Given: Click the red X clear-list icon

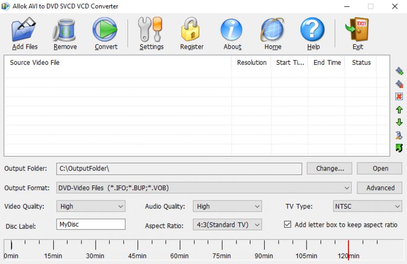Looking at the screenshot, I should pyautogui.click(x=399, y=97).
